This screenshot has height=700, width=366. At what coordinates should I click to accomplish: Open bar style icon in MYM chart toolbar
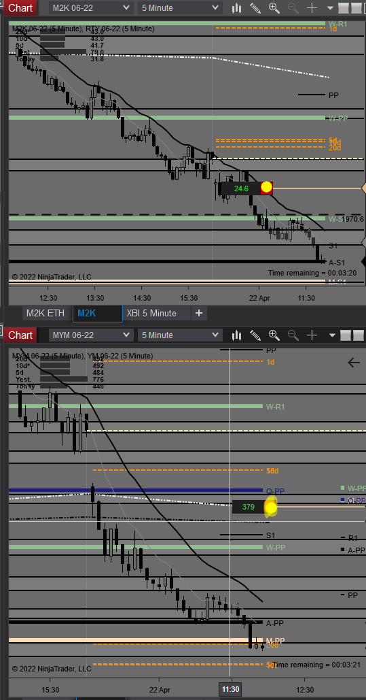[237, 335]
